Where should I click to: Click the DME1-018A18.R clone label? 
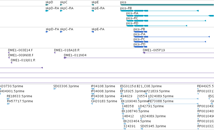click(67, 50)
